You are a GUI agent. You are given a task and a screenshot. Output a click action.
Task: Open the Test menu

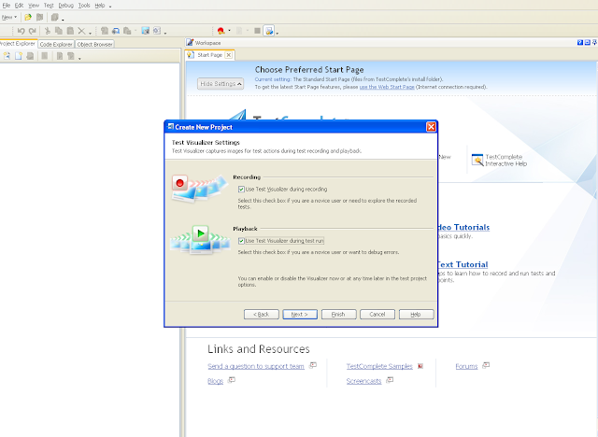[x=49, y=6]
